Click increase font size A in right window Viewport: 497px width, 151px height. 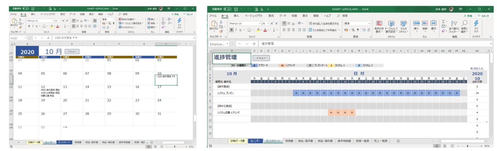click(x=272, y=24)
